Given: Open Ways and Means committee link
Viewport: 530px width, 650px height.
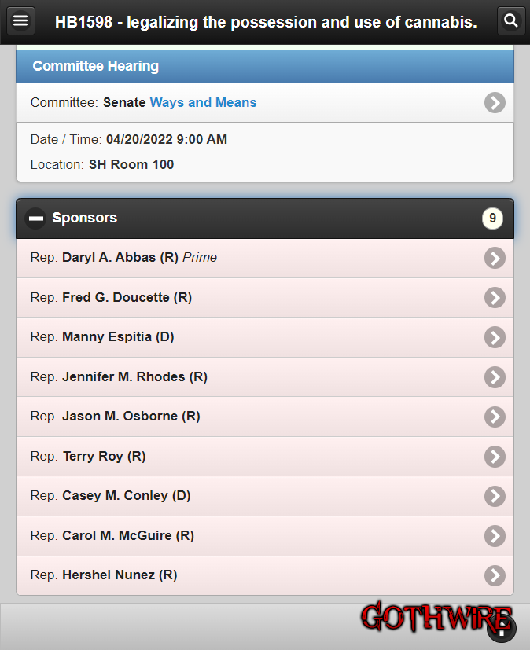Looking at the screenshot, I should tap(203, 102).
